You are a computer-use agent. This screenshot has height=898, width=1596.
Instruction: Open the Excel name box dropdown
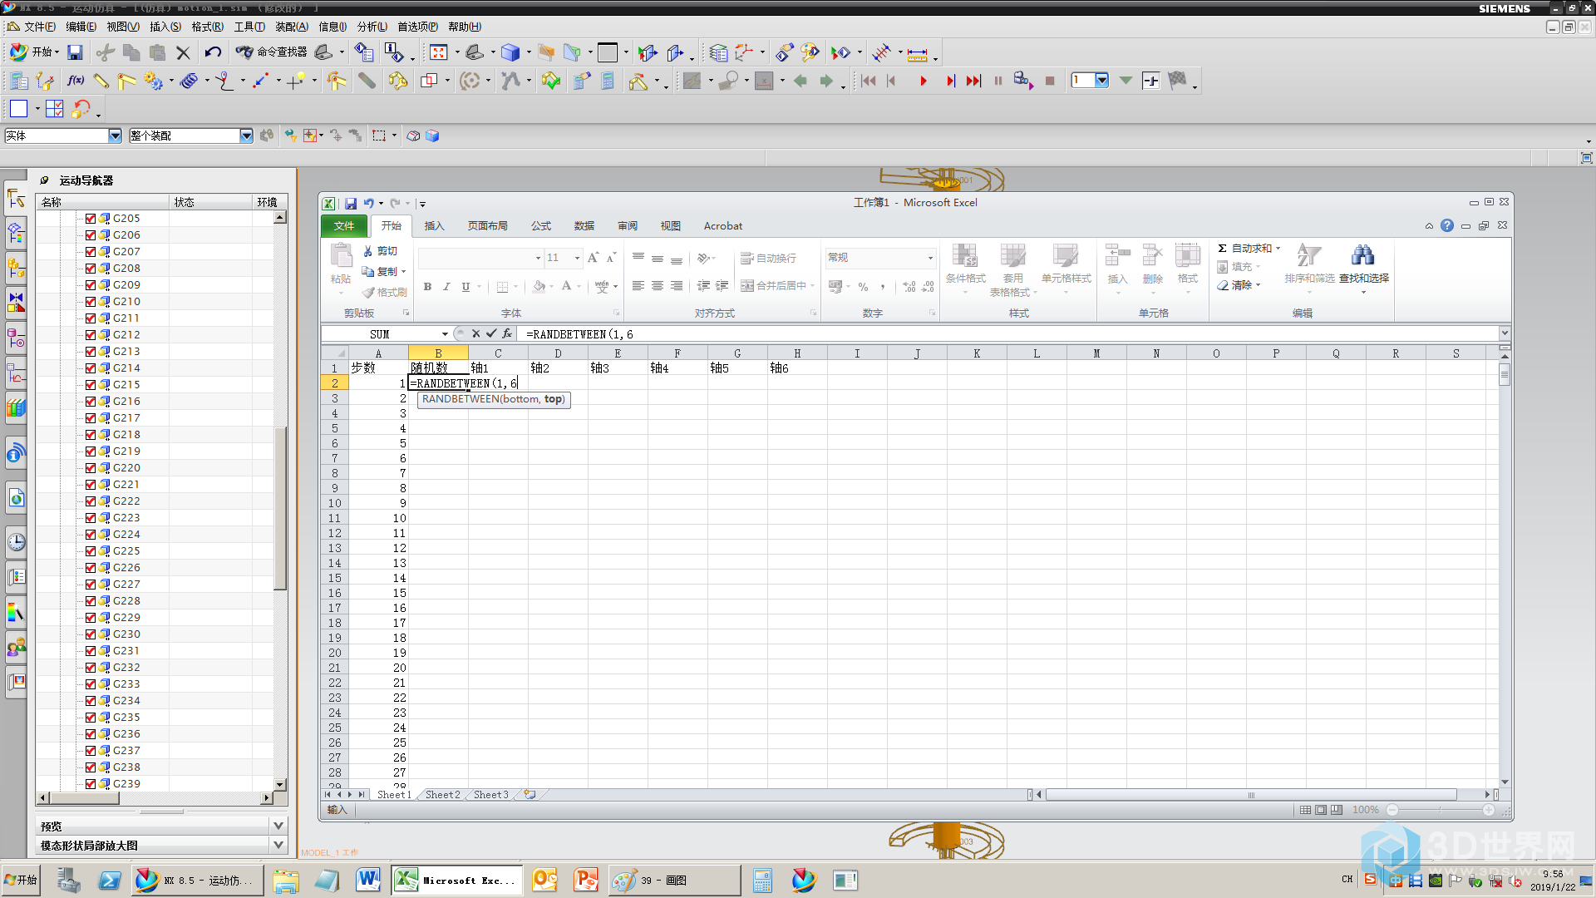pyautogui.click(x=445, y=334)
